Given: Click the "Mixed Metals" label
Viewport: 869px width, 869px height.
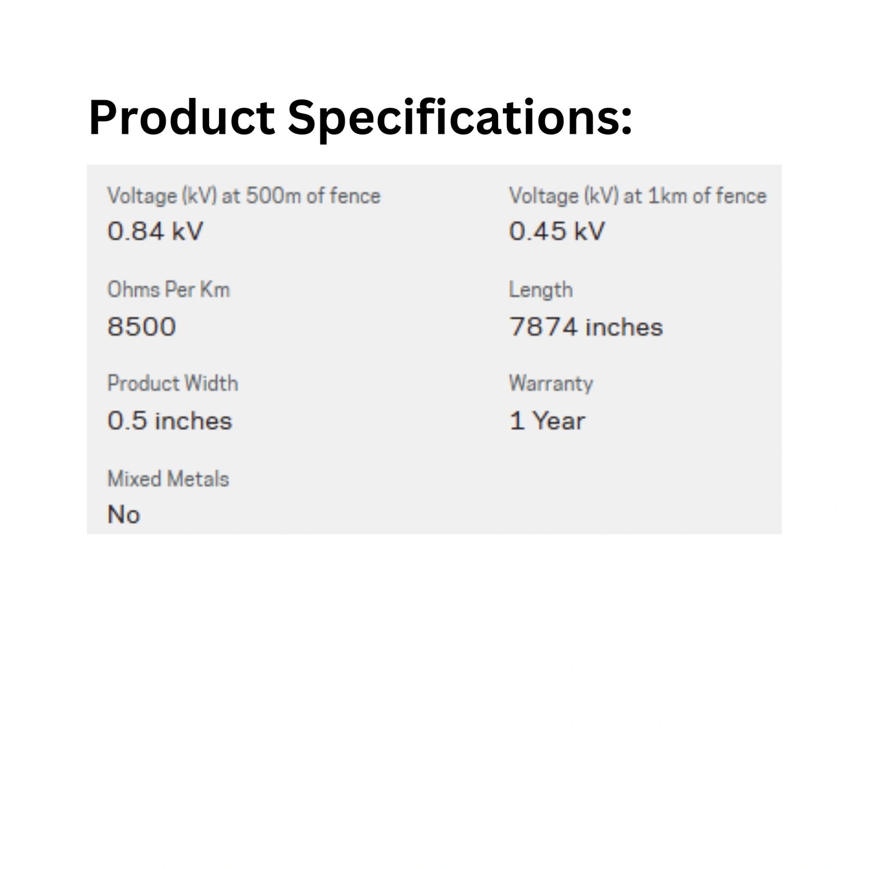Looking at the screenshot, I should [x=168, y=479].
